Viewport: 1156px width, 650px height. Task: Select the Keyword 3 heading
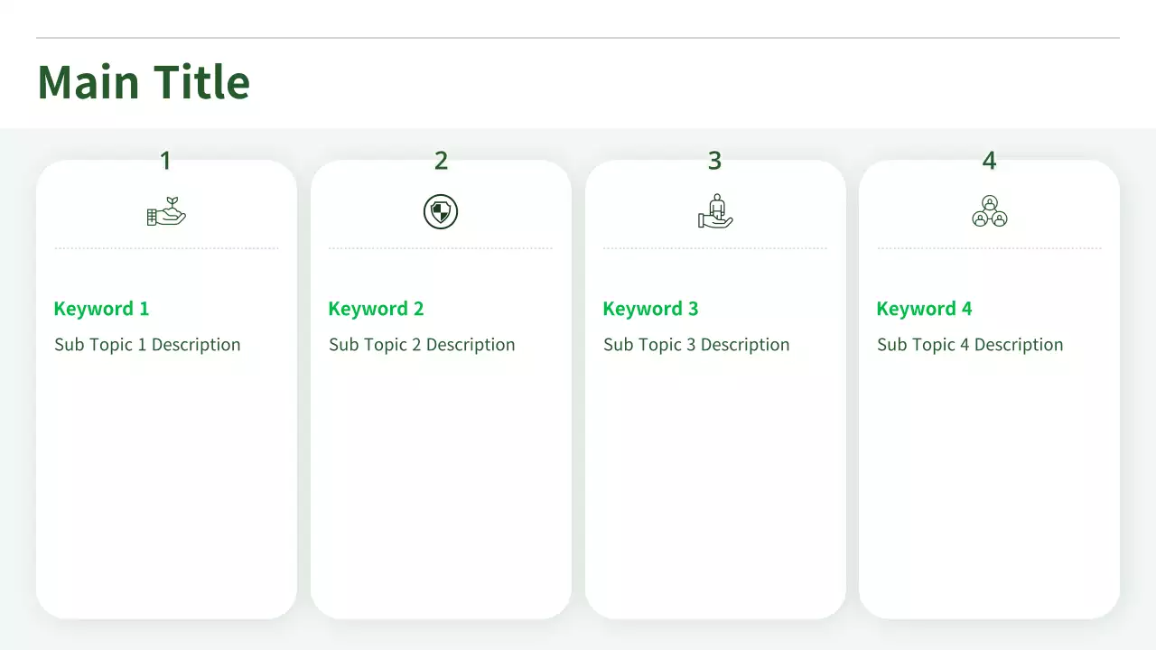(x=650, y=309)
